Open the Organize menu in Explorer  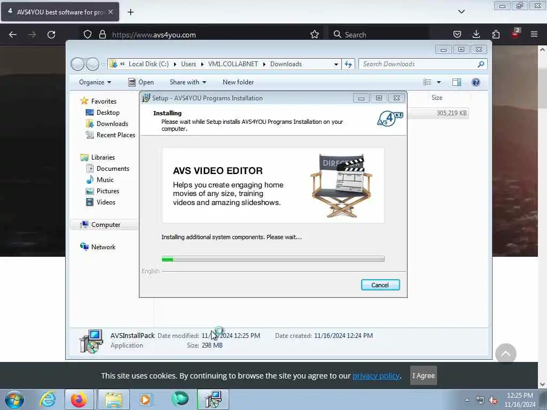[95, 82]
